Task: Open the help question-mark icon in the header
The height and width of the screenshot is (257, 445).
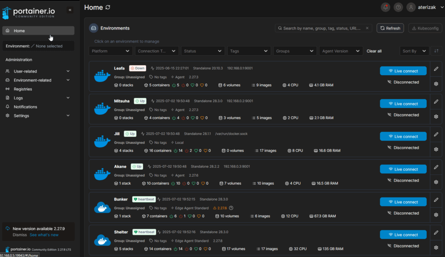Action: (x=398, y=7)
